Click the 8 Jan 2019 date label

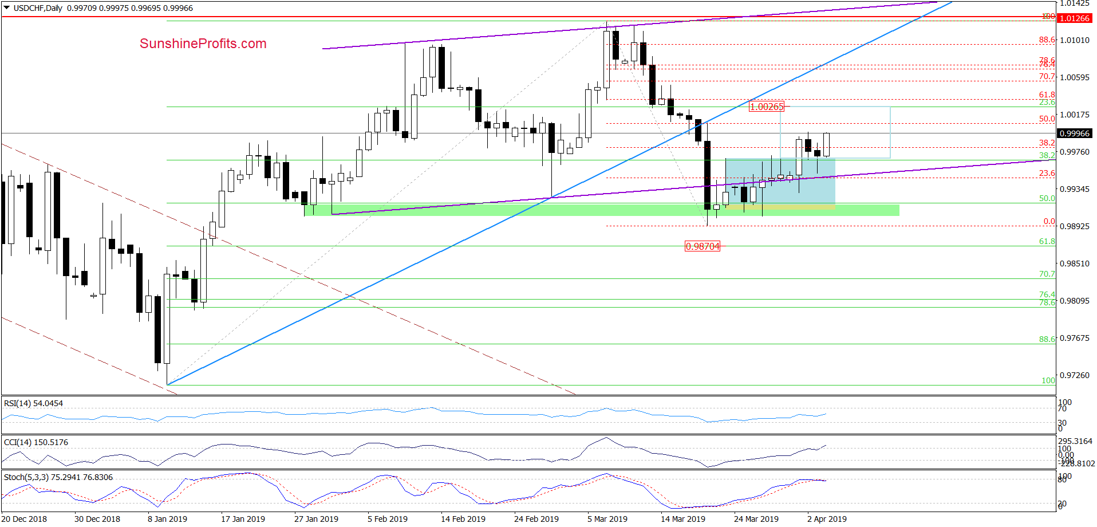click(167, 519)
